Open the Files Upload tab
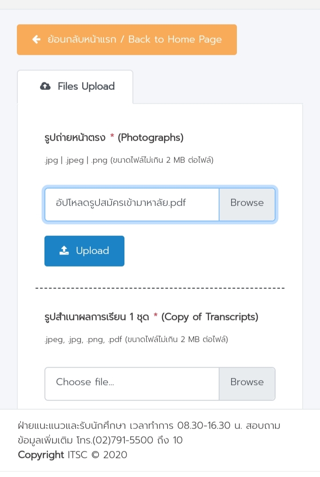320x477 pixels. (x=75, y=87)
